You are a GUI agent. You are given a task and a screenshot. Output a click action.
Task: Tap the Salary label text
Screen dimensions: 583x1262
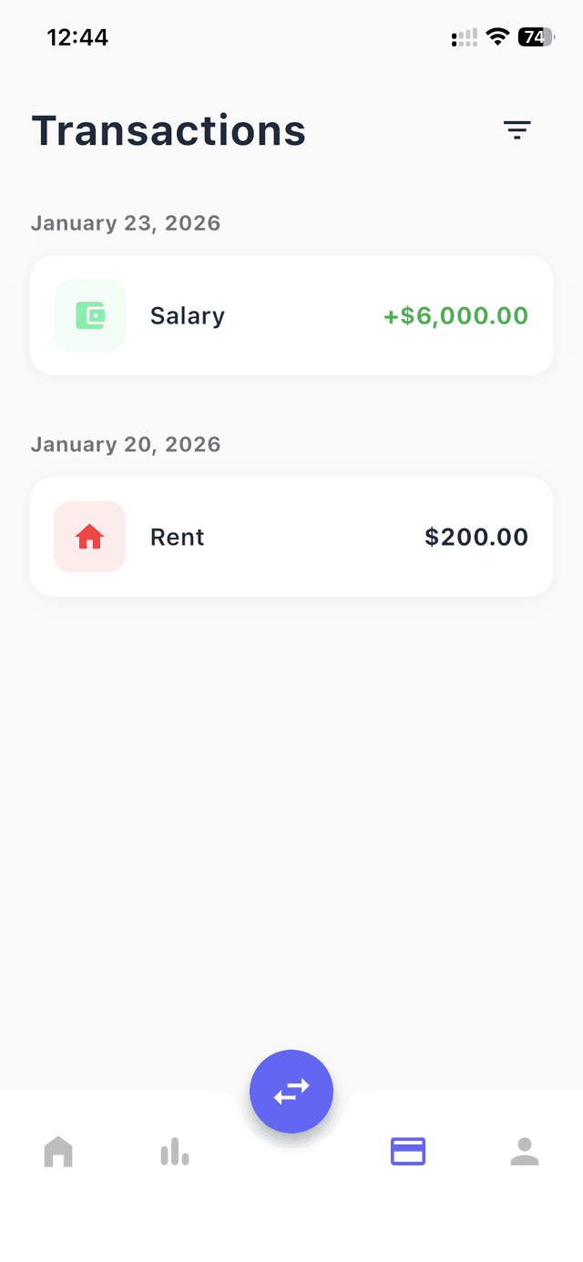pyautogui.click(x=187, y=315)
